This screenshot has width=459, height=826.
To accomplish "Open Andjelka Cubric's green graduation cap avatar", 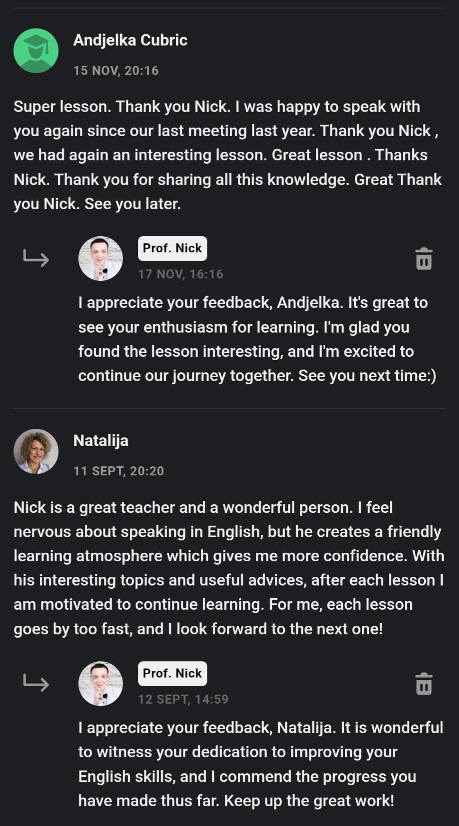I will (x=36, y=51).
